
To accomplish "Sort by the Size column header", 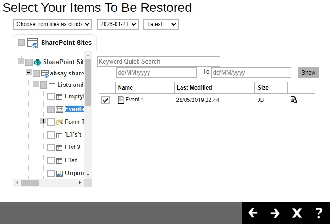I will coord(263,88).
